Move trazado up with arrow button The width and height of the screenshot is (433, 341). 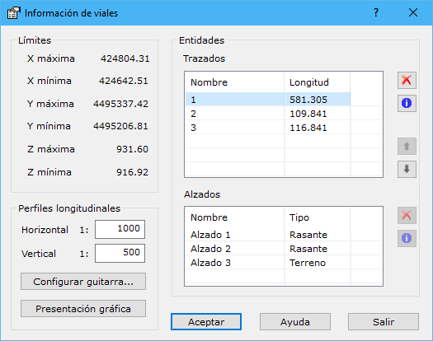click(x=407, y=147)
